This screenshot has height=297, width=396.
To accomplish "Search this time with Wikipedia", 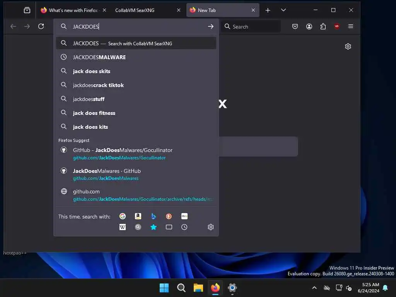I will click(x=123, y=227).
